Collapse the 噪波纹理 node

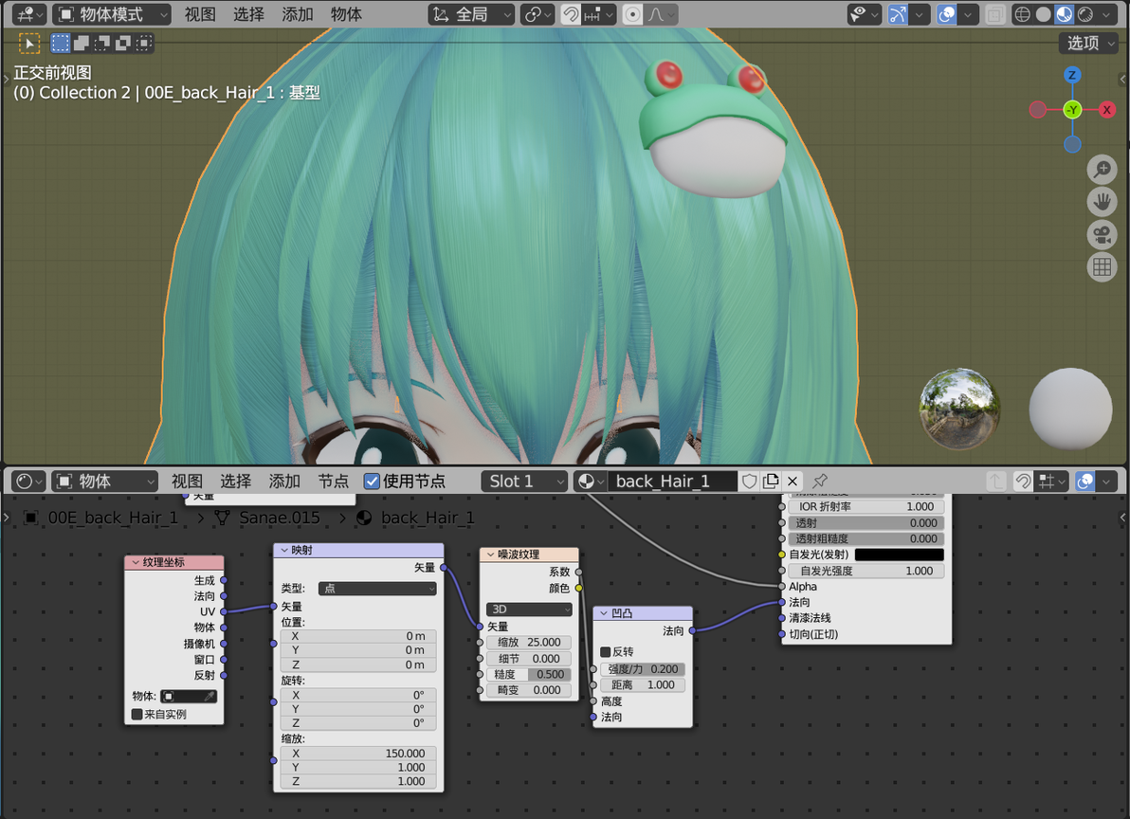point(491,555)
